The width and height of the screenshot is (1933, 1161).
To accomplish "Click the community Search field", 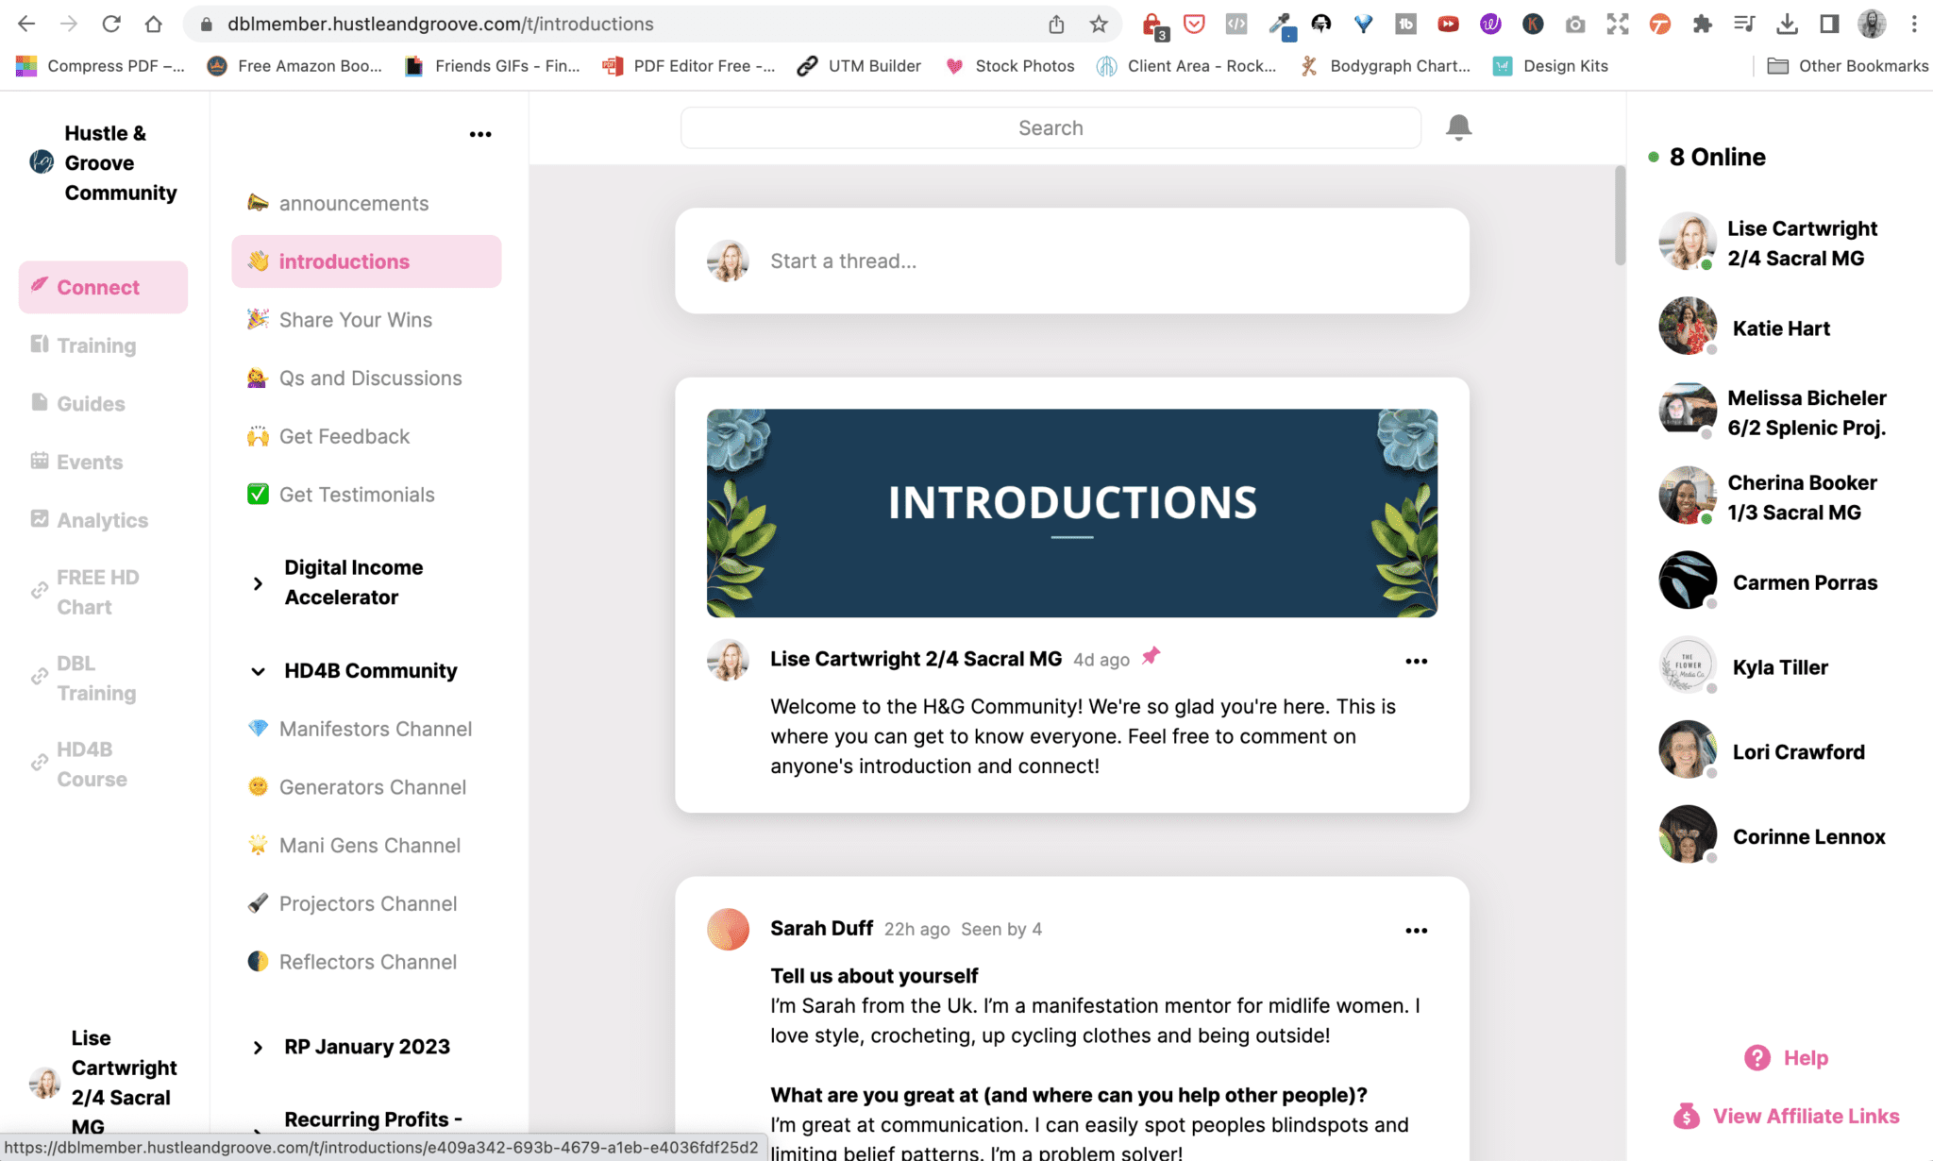I will (1051, 127).
